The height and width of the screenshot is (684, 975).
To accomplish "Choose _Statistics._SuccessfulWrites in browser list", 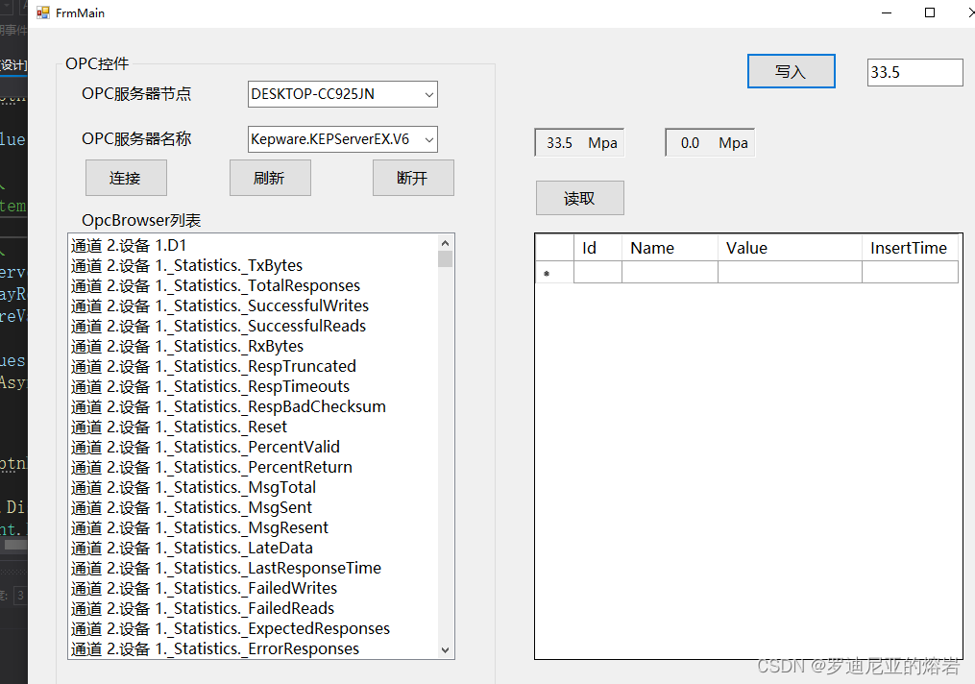I will click(220, 305).
